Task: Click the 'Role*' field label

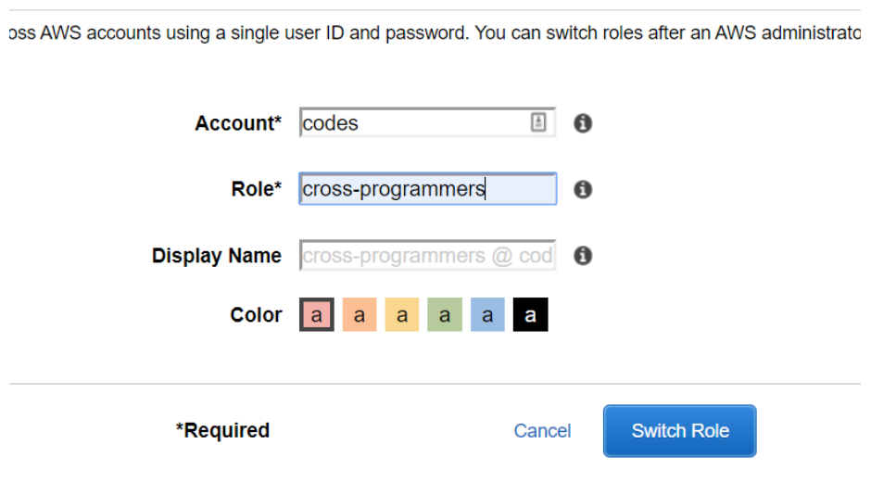Action: click(256, 189)
